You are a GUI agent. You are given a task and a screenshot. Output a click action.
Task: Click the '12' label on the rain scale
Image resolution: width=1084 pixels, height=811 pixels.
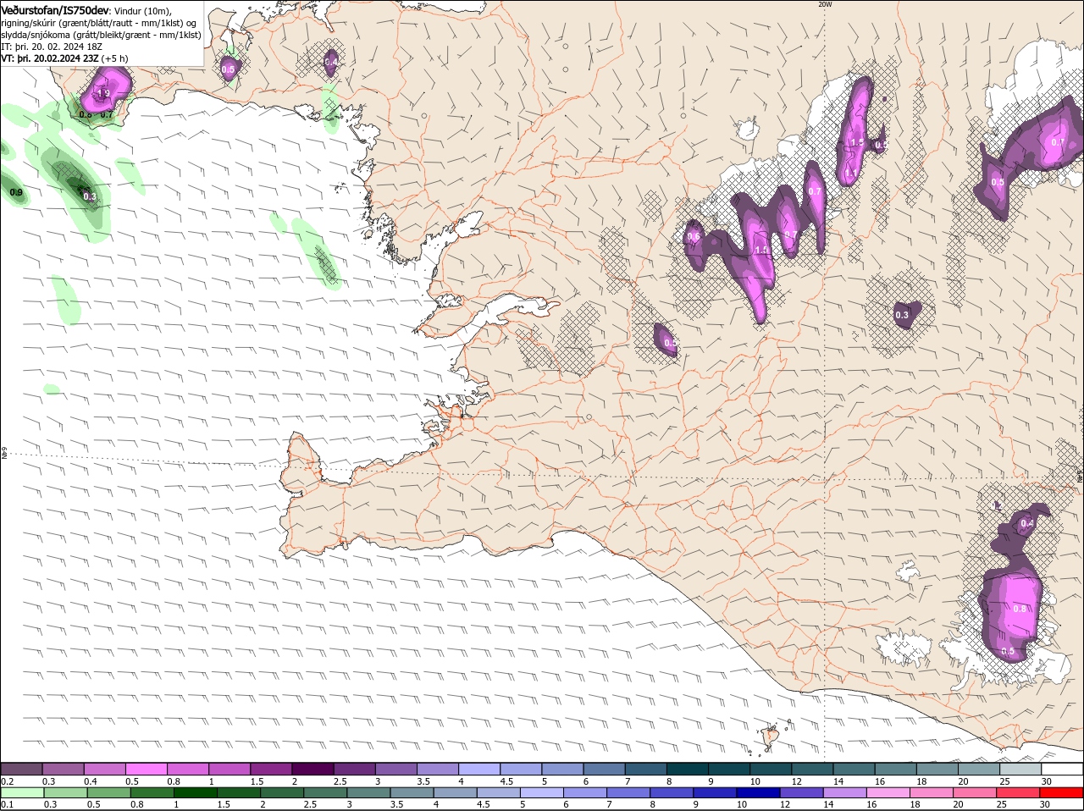(x=785, y=804)
